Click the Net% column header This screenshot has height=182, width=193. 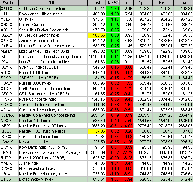click(x=113, y=3)
